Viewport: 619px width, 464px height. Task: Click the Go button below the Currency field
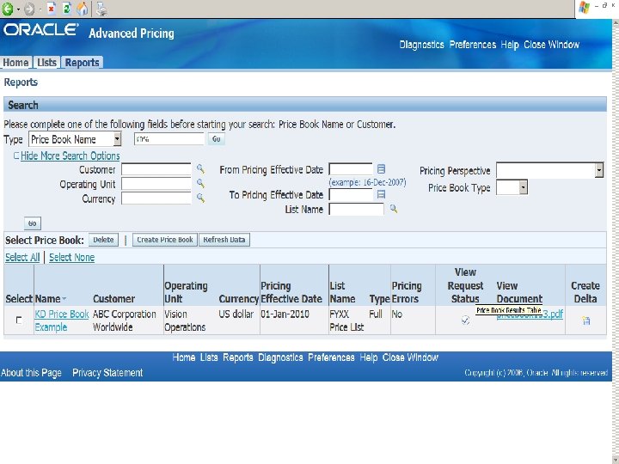point(33,223)
